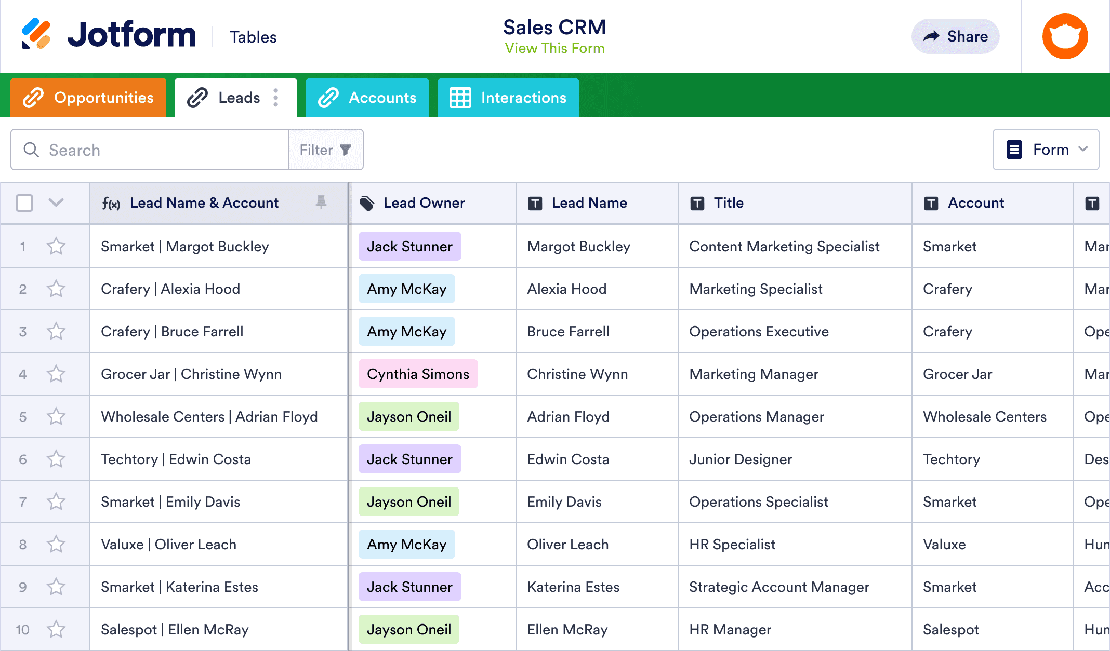Open the Form view dropdown
The width and height of the screenshot is (1110, 651).
point(1046,150)
